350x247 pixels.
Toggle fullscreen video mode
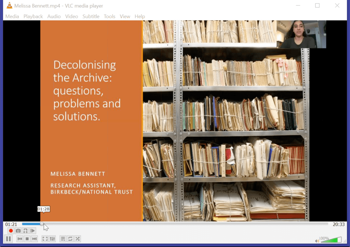[x=45, y=239]
